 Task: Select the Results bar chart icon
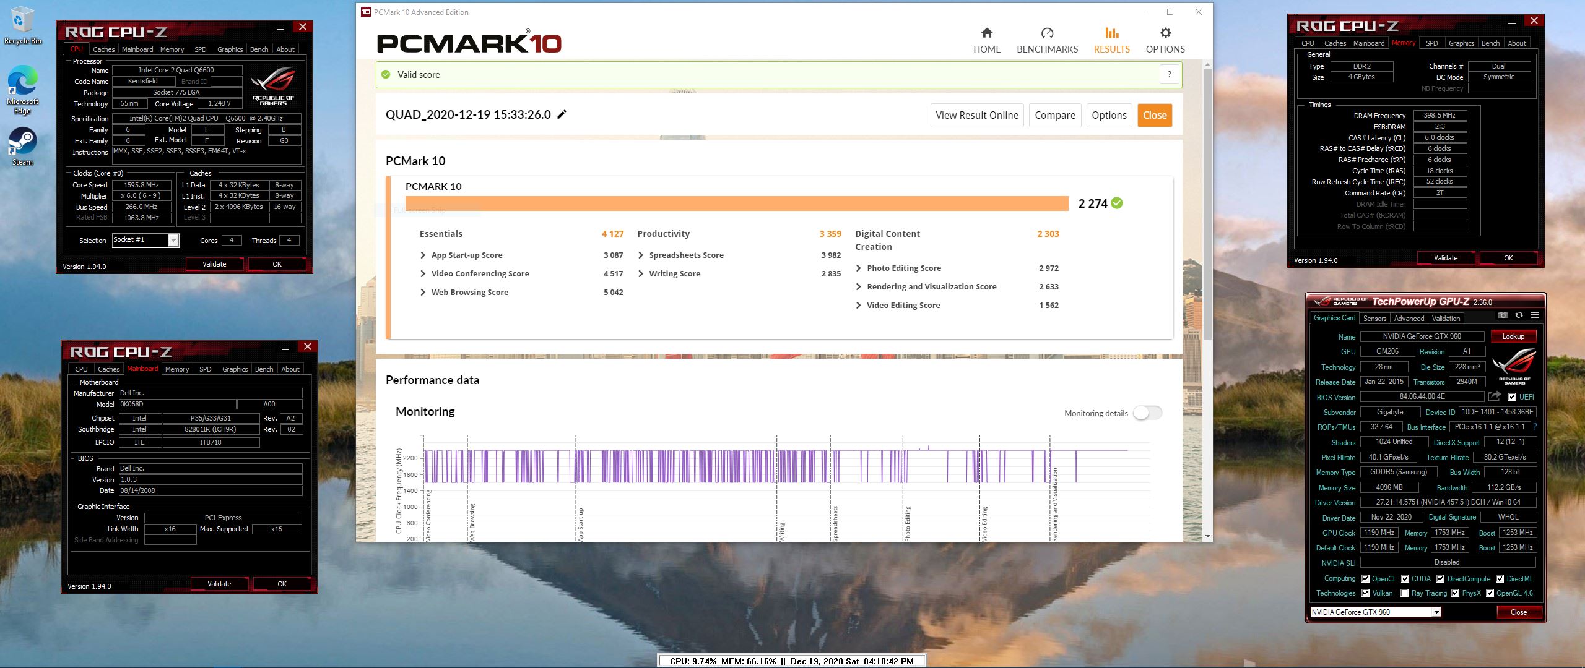tap(1112, 33)
